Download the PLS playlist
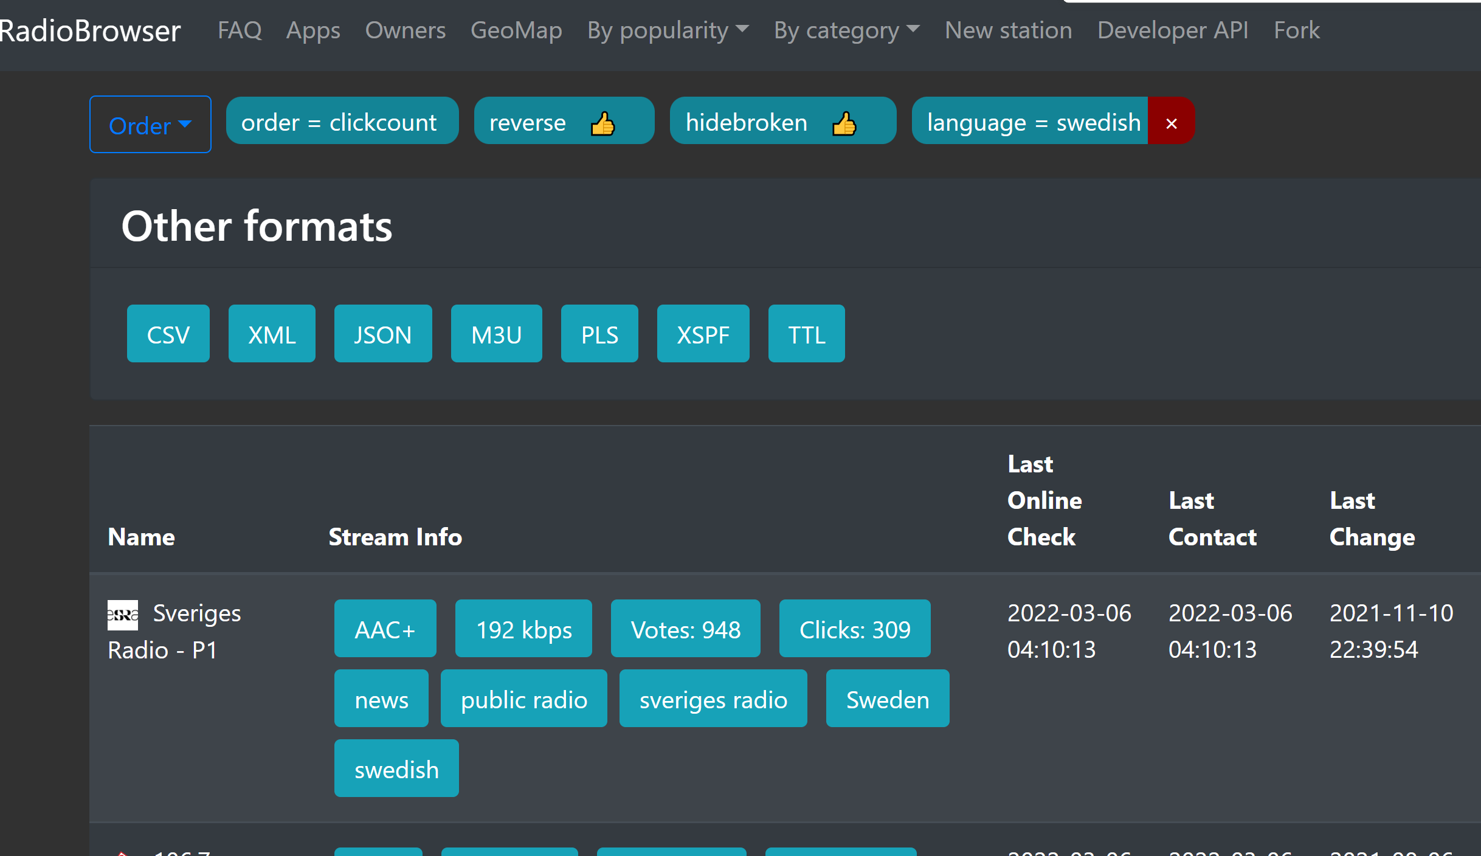The image size is (1481, 856). click(599, 334)
